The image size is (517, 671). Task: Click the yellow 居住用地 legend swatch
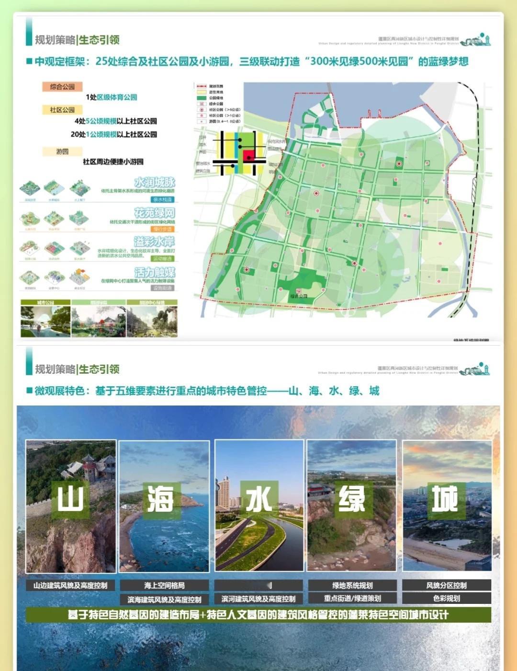[x=201, y=92]
